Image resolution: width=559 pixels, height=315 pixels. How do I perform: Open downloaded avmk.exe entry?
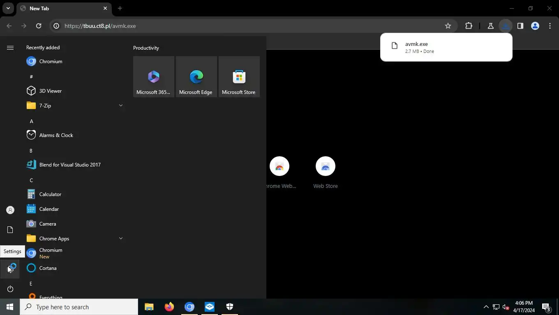[446, 47]
